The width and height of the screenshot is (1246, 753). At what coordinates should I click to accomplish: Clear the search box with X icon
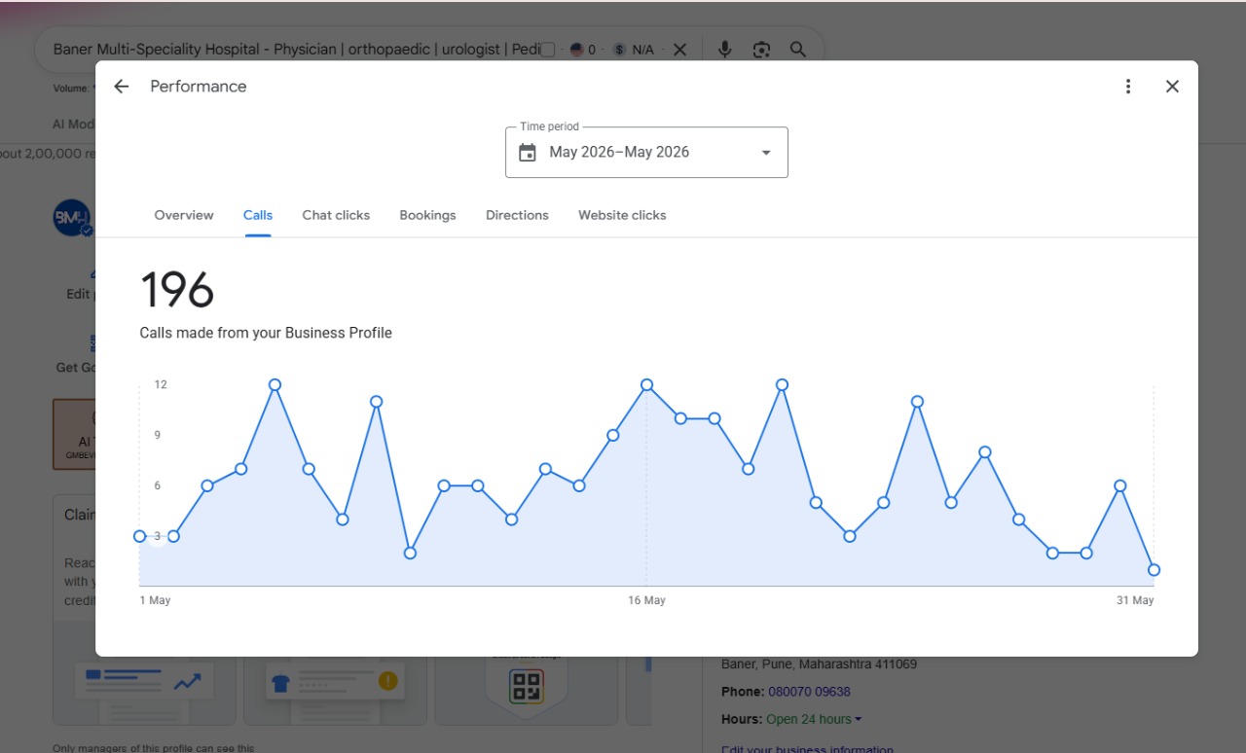[680, 50]
